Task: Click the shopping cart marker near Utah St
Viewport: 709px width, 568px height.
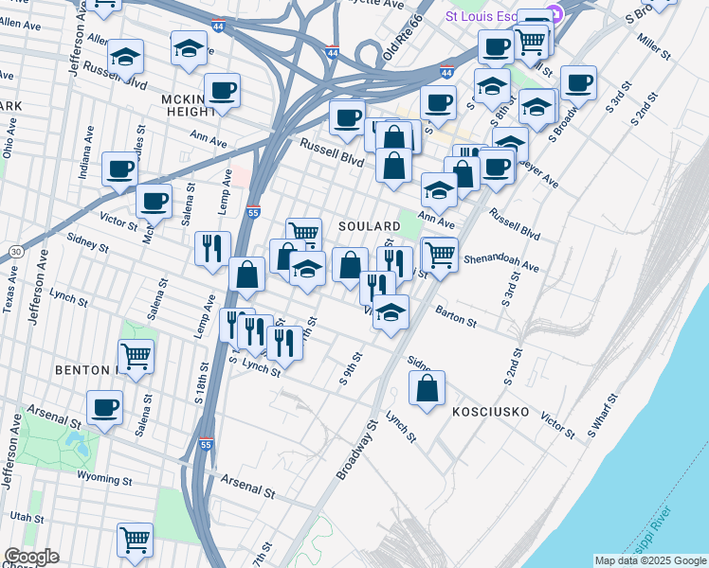Action: click(x=136, y=540)
